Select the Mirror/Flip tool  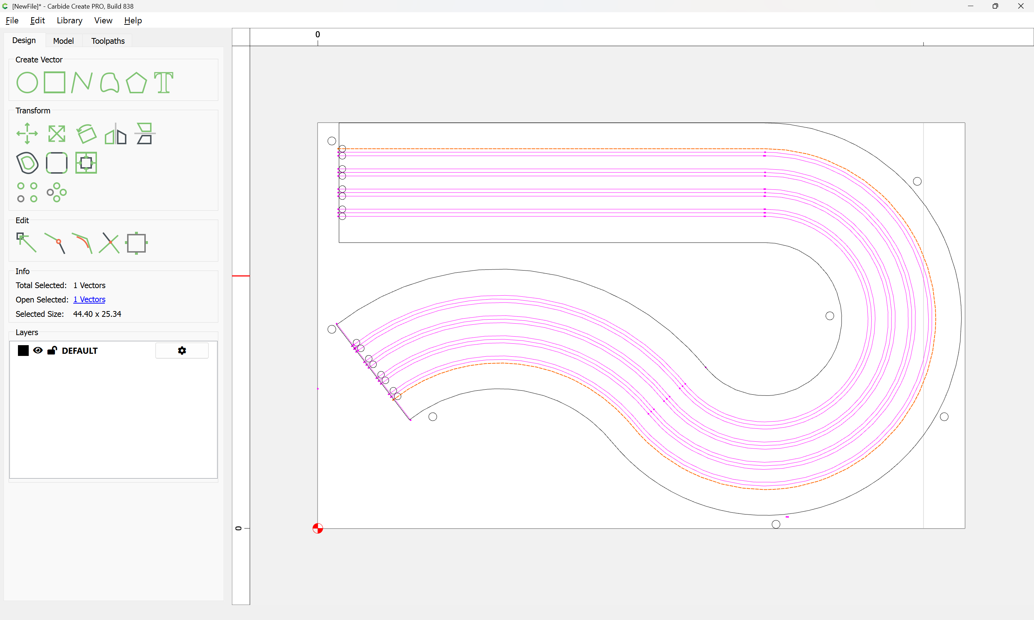(115, 134)
